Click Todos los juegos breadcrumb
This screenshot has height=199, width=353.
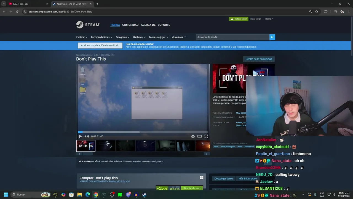pos(84,55)
